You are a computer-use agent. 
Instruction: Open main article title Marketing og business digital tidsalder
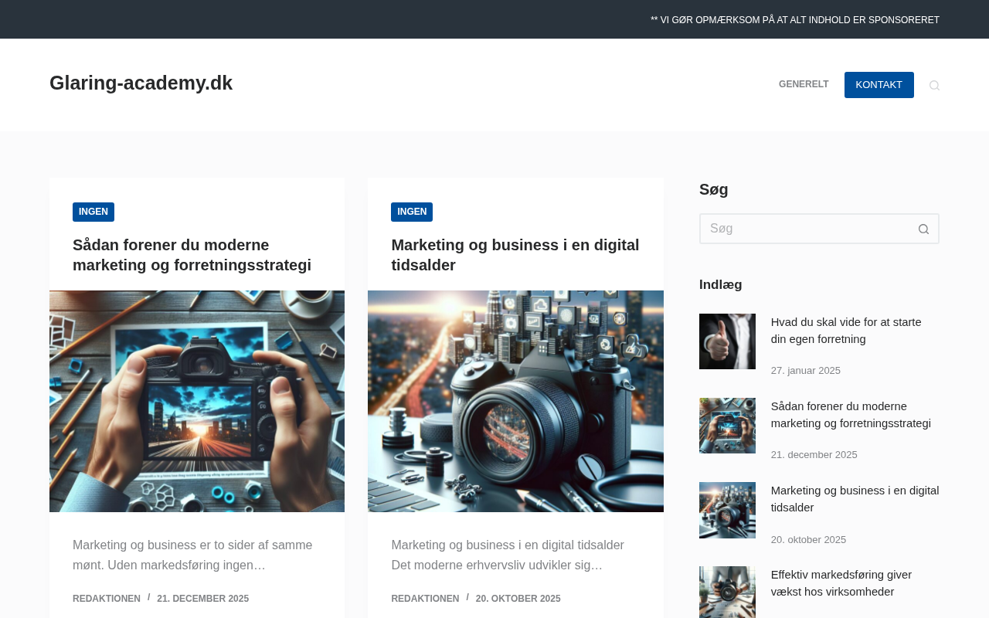515,255
